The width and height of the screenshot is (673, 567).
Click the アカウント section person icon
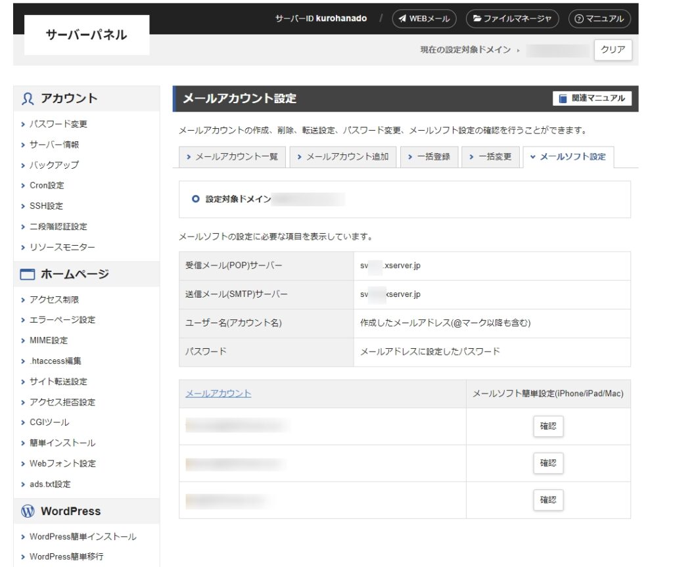[x=28, y=99]
